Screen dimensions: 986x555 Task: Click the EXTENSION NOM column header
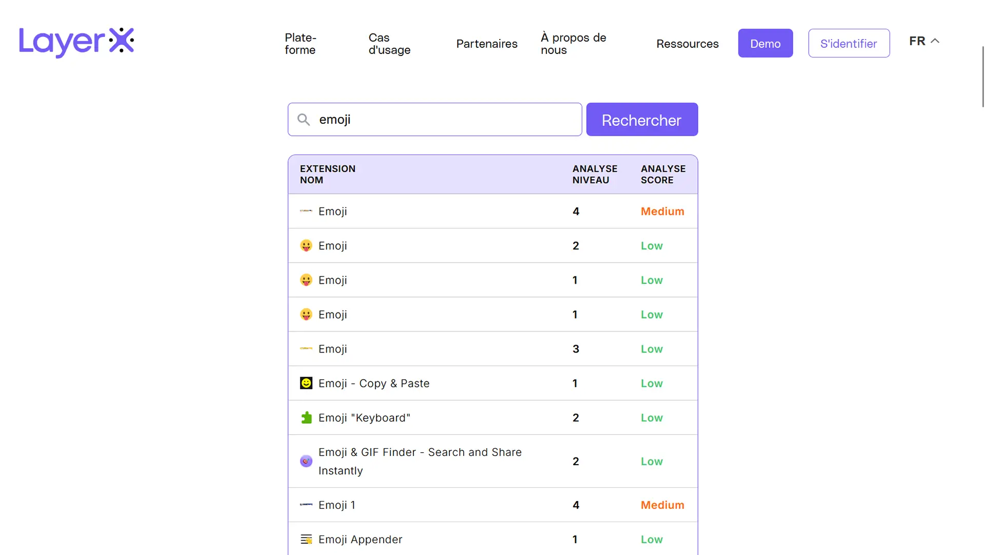[x=328, y=174]
